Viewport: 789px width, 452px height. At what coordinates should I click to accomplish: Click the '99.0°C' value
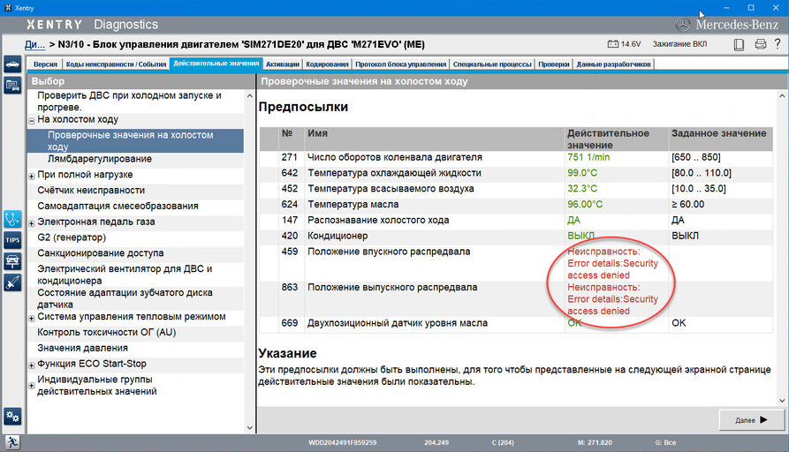click(x=582, y=173)
